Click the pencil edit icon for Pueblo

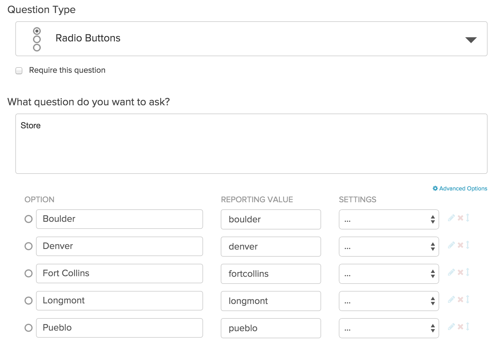coord(451,327)
